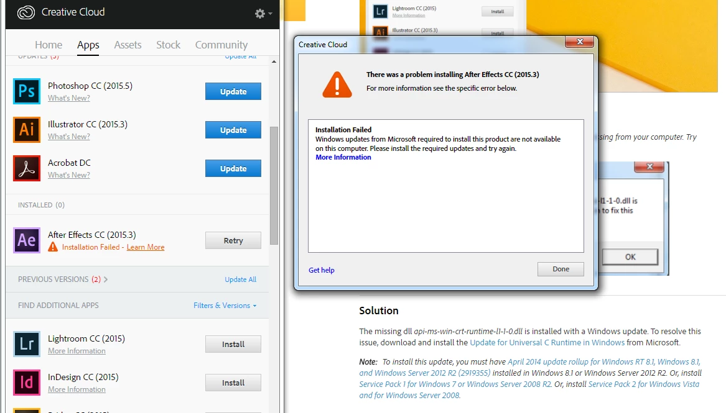Install InDesign CC (2015)
Viewport: 726px width, 413px height.
point(233,383)
